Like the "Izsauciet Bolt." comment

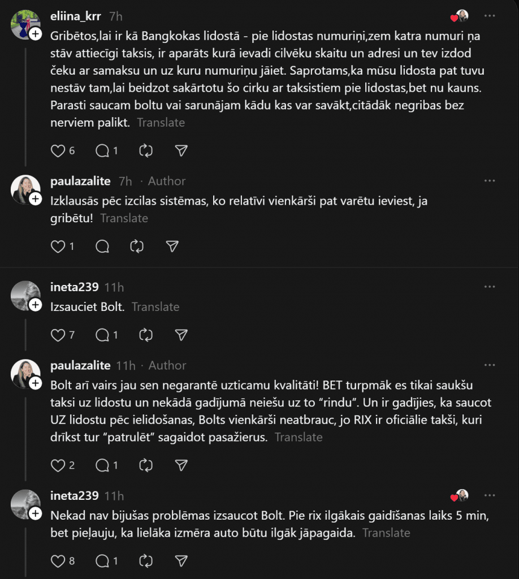pos(58,335)
